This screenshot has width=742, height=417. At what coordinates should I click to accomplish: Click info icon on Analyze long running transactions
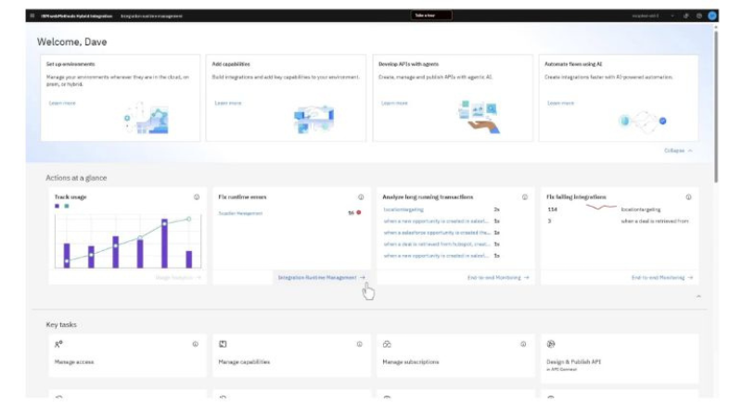(525, 197)
